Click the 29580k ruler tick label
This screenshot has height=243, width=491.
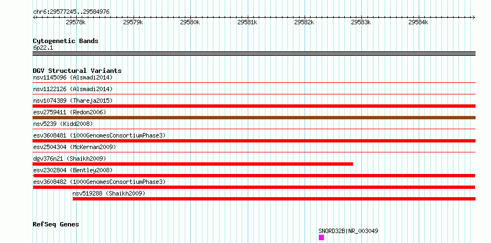tap(190, 22)
